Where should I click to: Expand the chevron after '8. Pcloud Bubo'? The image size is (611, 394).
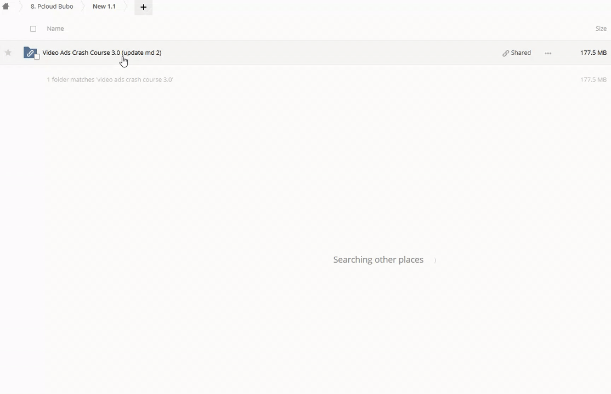pos(83,7)
